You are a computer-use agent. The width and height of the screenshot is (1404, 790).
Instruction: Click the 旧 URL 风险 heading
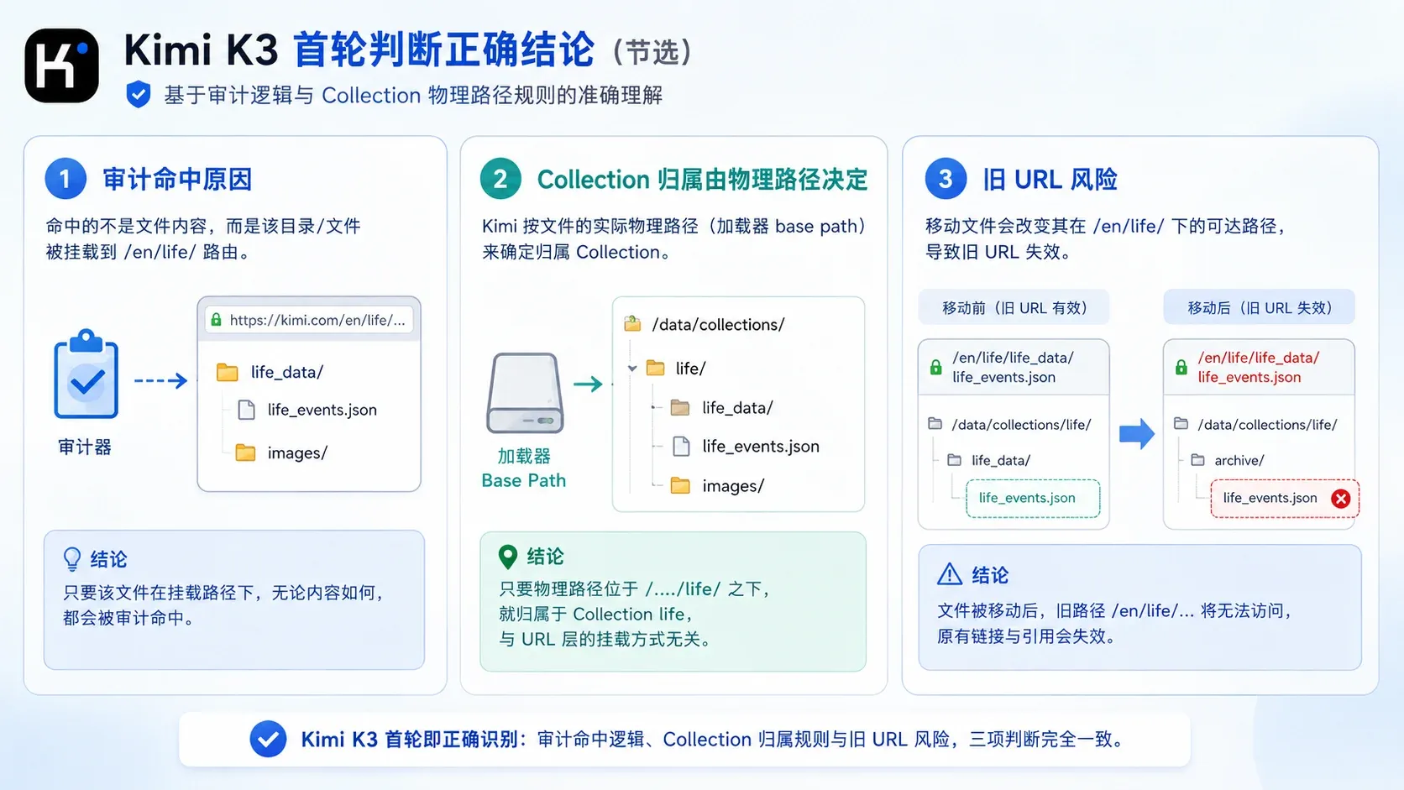point(1050,179)
